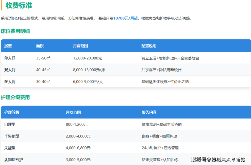The image size is (251, 165).
Task: Select the 护理分级费用 section heading
Action: (15, 97)
